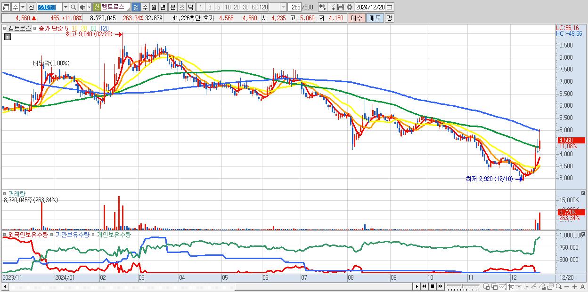
Task: Click the zigzag line tool icon at bottom
Action: [527, 286]
